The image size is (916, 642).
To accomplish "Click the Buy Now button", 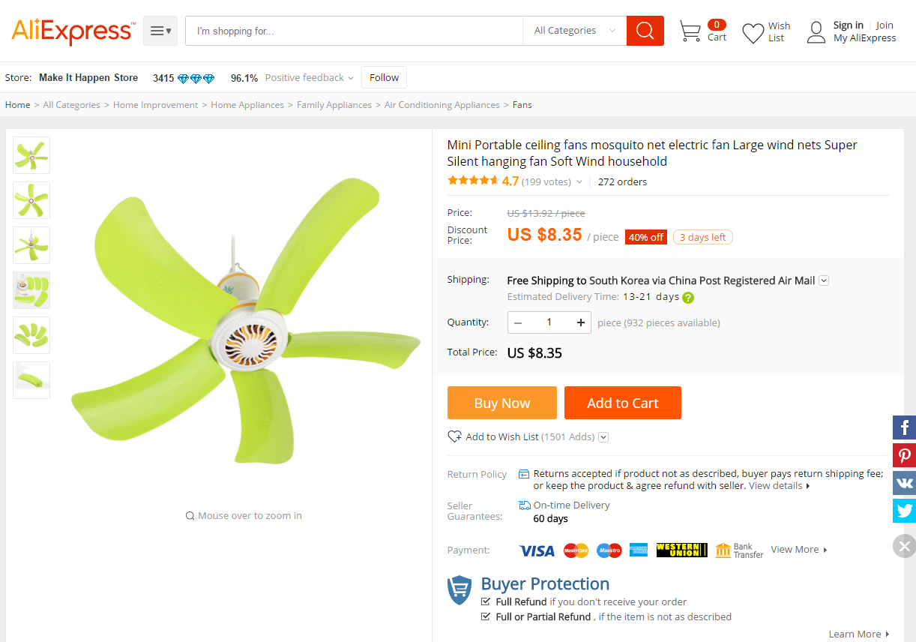I will tap(501, 403).
